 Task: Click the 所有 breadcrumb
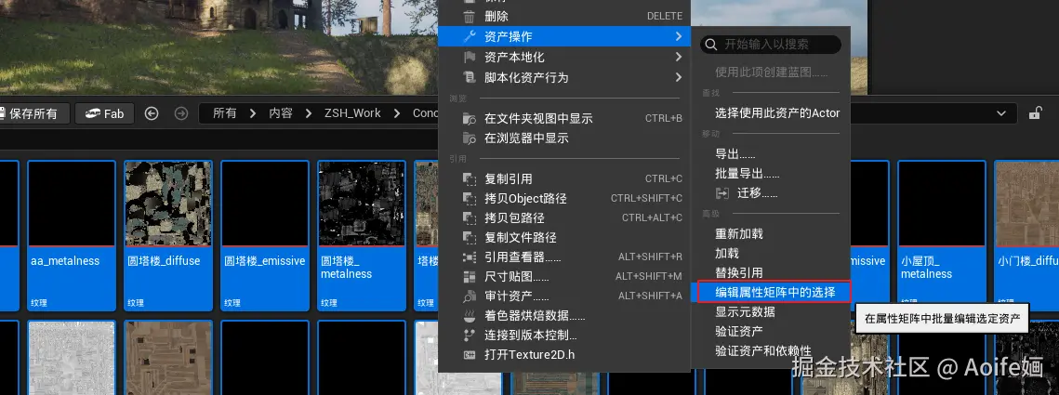pos(225,113)
